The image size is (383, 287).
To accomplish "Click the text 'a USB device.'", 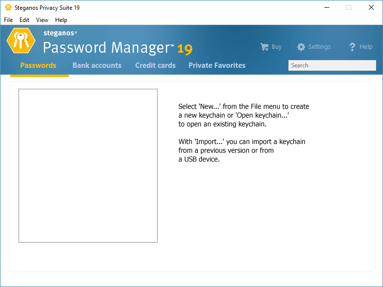I will coord(199,159).
